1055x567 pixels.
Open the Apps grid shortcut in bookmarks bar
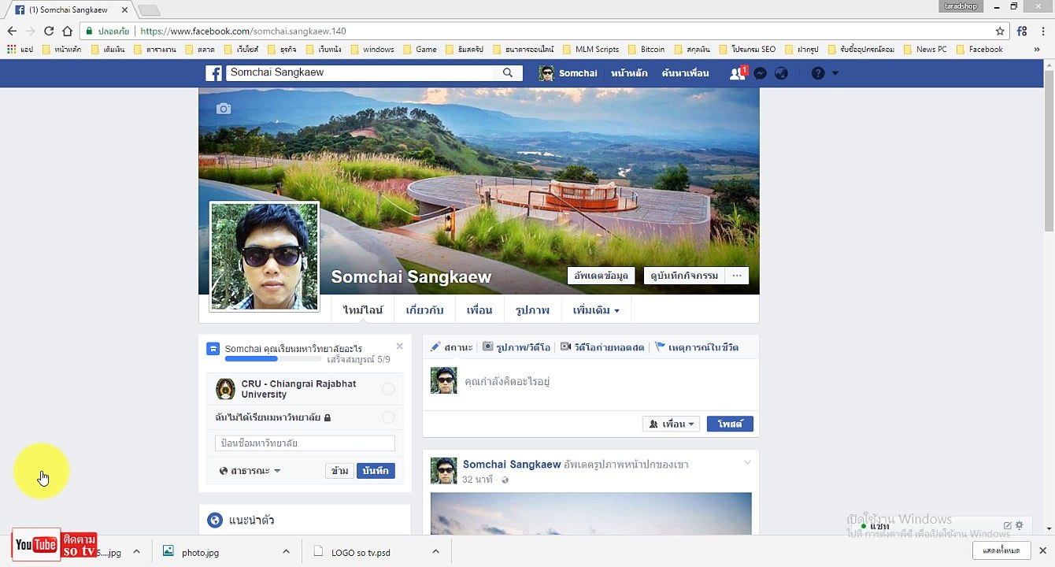point(12,49)
